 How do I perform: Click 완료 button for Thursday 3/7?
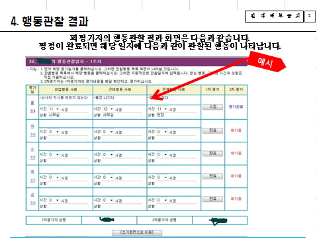tap(212, 176)
